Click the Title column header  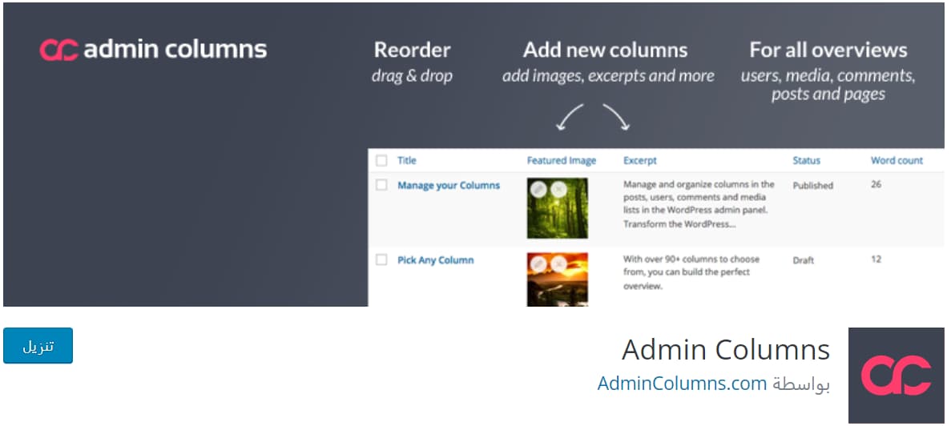tap(407, 161)
